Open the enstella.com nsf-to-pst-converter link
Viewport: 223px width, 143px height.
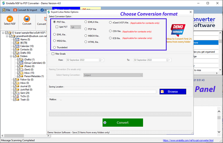188,140
